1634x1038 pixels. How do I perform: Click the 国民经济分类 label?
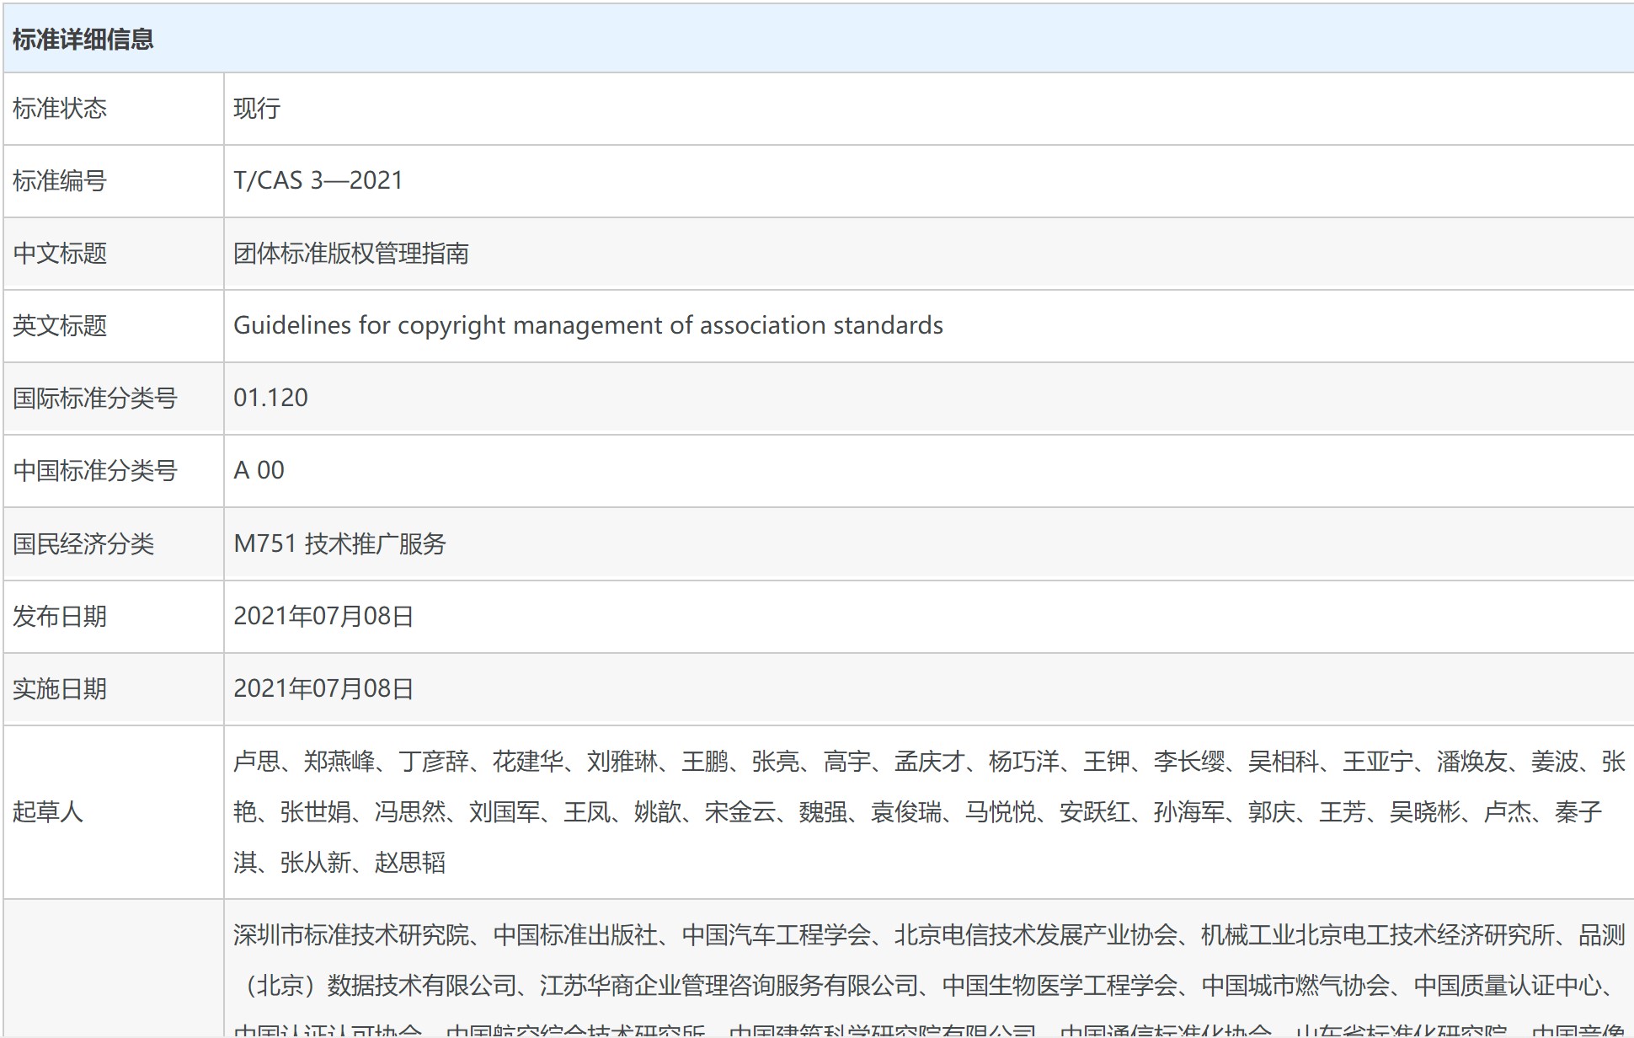click(83, 544)
